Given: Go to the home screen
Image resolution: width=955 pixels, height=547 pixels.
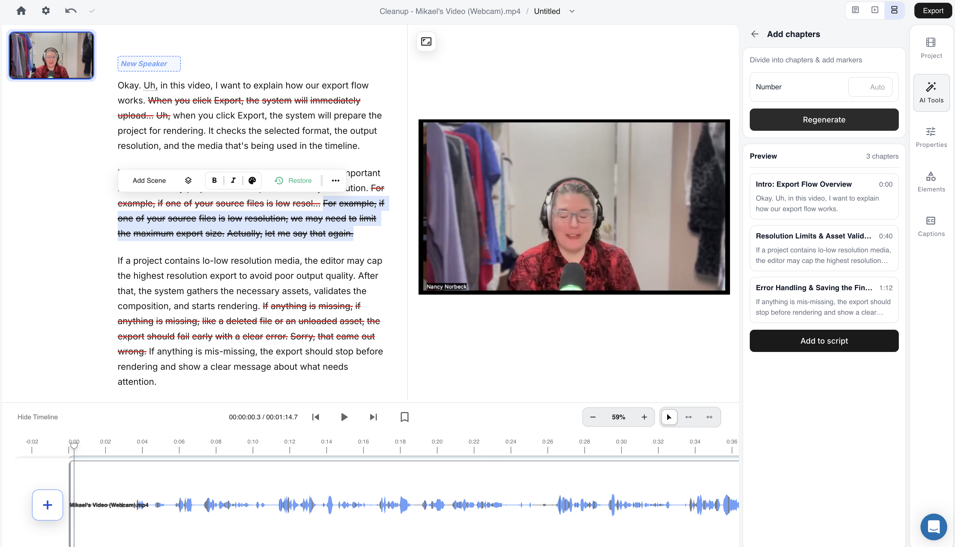Looking at the screenshot, I should tap(21, 11).
